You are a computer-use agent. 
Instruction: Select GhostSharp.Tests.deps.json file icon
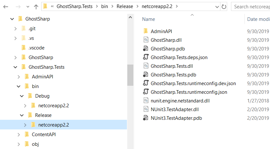[x=146, y=57]
